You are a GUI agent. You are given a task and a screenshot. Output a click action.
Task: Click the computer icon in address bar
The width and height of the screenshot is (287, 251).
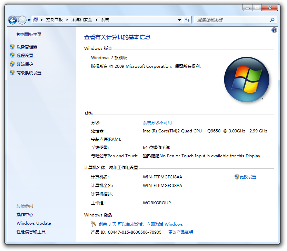[36, 20]
